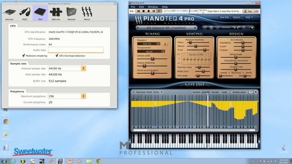Click the simple draw button
Screen dimensions: 292x164
pyautogui.click(x=239, y=92)
